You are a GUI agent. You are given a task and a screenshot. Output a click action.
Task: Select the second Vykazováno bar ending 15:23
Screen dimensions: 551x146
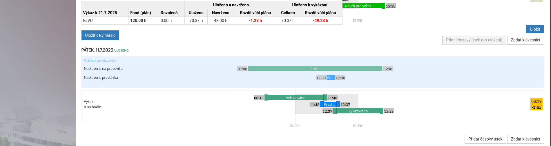(358, 111)
